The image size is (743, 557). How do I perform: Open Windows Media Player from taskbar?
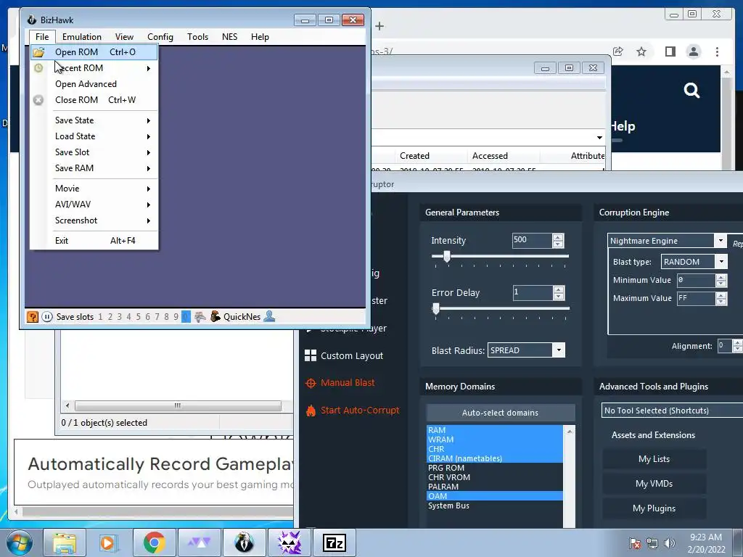coord(108,542)
